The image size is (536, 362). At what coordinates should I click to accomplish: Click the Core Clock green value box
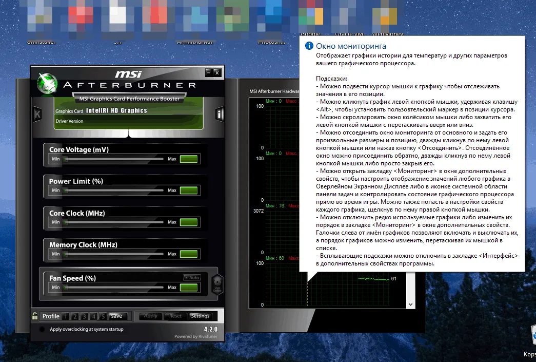click(189, 222)
